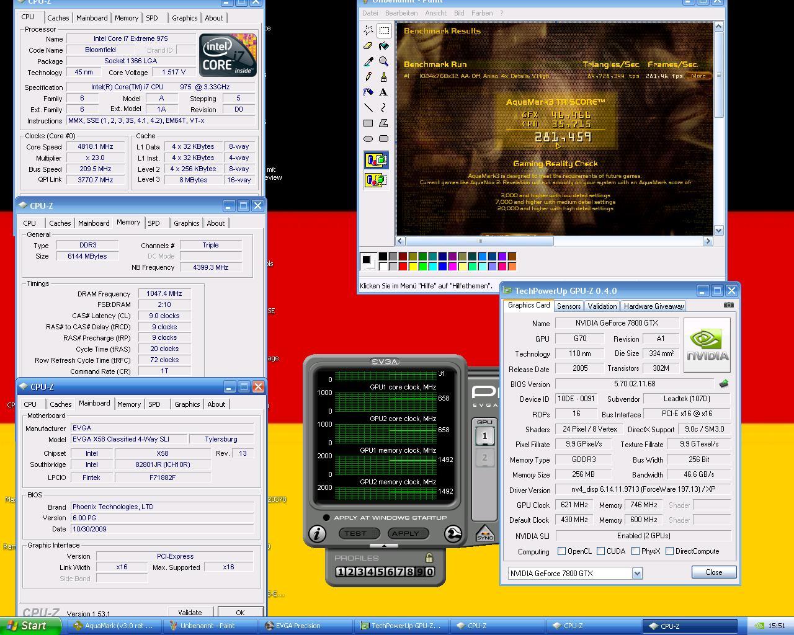The height and width of the screenshot is (635, 794).
Task: Choose the Brush tool in Paint
Action: (x=384, y=77)
